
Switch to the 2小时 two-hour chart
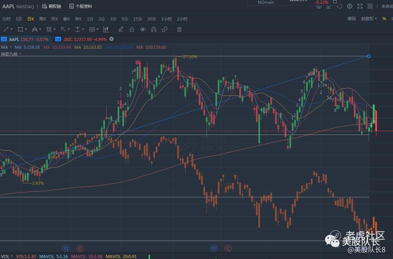tap(182, 19)
